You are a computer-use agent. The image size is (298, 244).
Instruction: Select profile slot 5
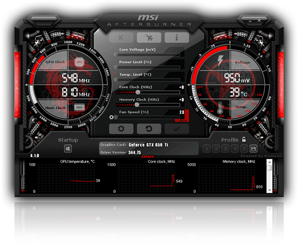pyautogui.click(x=244, y=149)
